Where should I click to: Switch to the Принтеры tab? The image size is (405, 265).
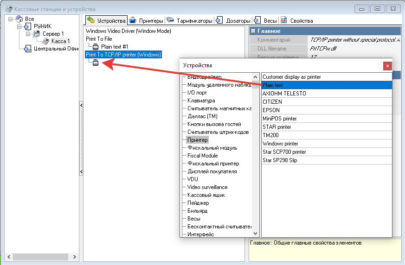point(146,20)
